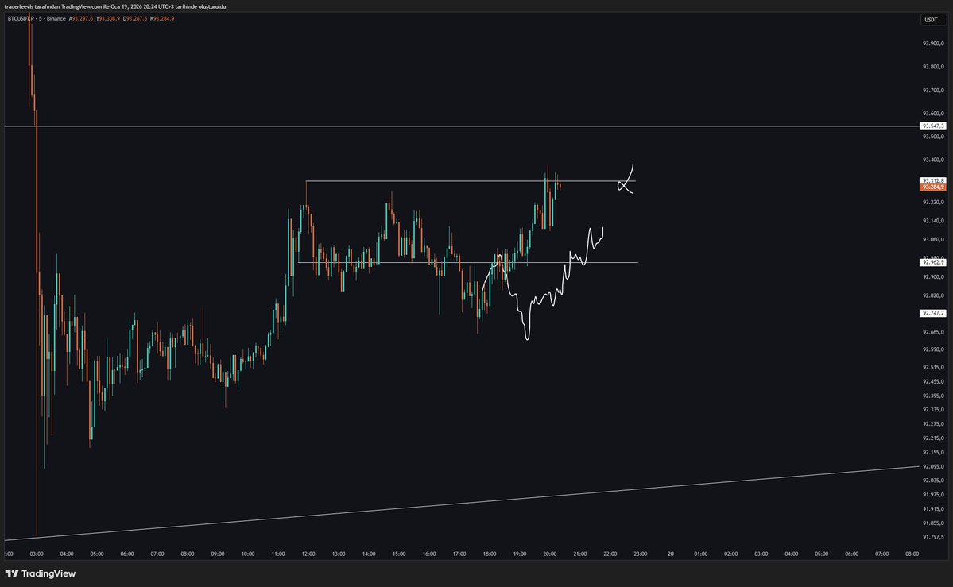
Task: Click the low value D93.267,5
Action: (135, 19)
